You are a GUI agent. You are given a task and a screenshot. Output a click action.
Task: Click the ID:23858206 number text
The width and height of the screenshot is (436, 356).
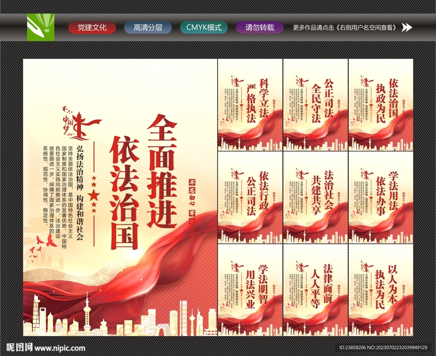(x=353, y=347)
